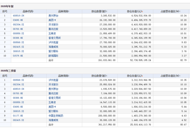Click 泸州老窖 in 2020年三季报 table

(x=53, y=80)
